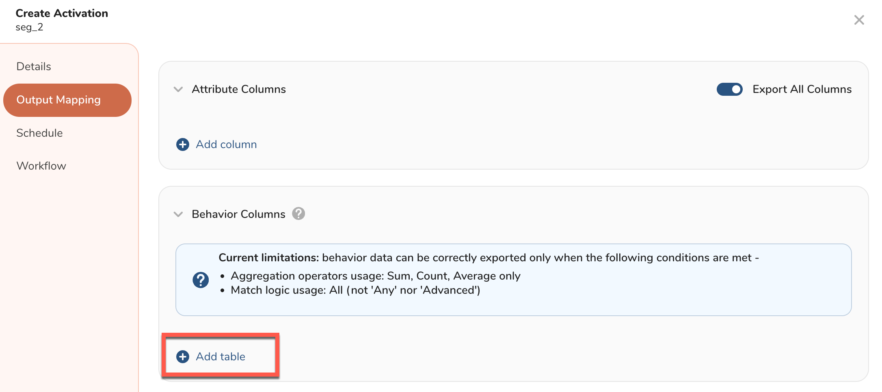Collapse the Attribute Columns section chevron
Image resolution: width=882 pixels, height=392 pixels.
coord(178,89)
